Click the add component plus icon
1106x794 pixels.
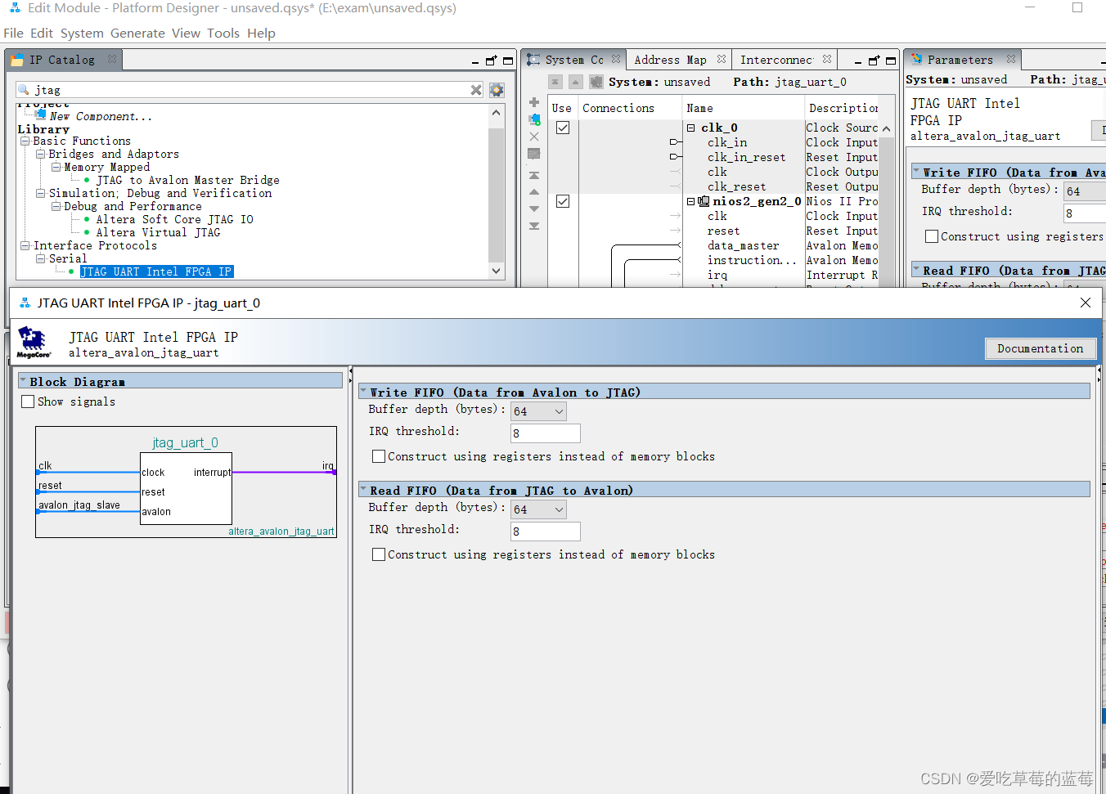pos(534,102)
